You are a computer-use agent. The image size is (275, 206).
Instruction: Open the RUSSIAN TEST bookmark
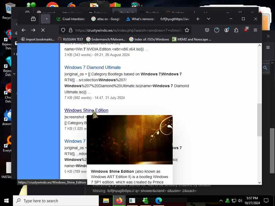71,39
